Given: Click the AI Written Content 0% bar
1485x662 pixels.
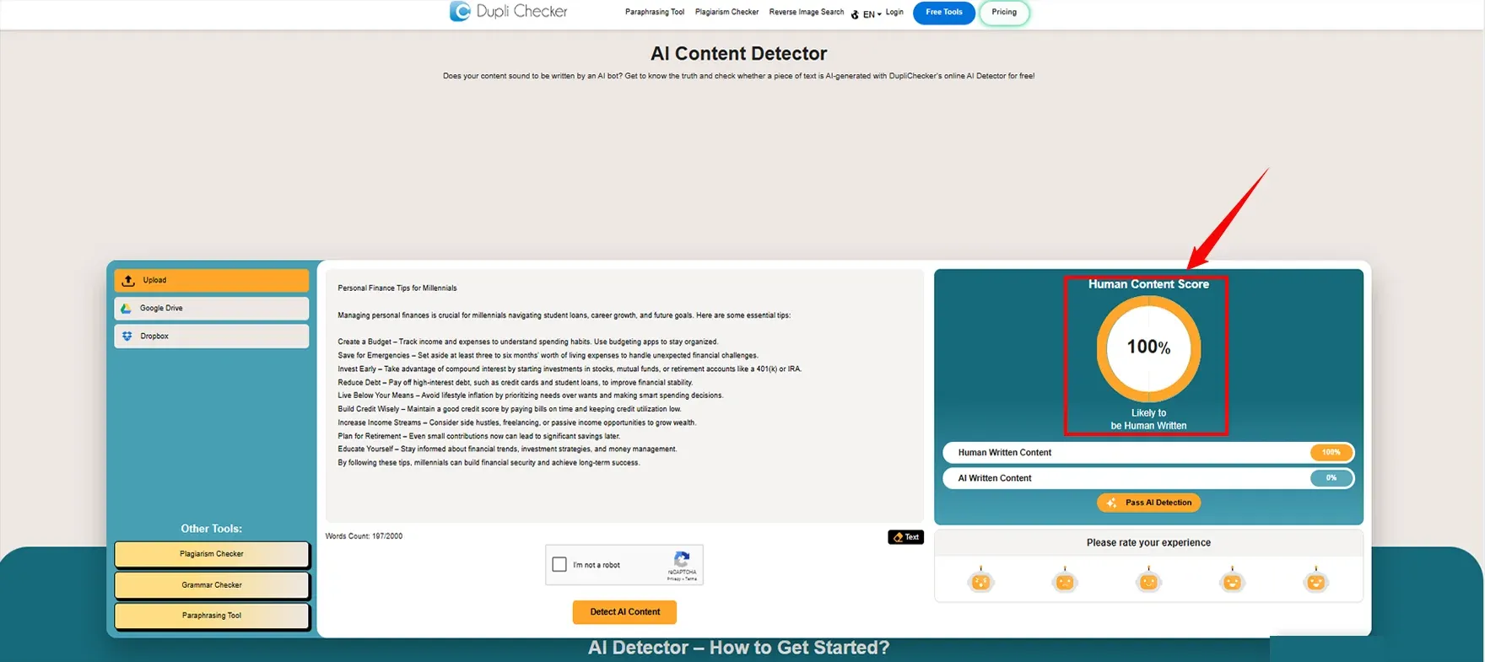Looking at the screenshot, I should coord(1148,478).
